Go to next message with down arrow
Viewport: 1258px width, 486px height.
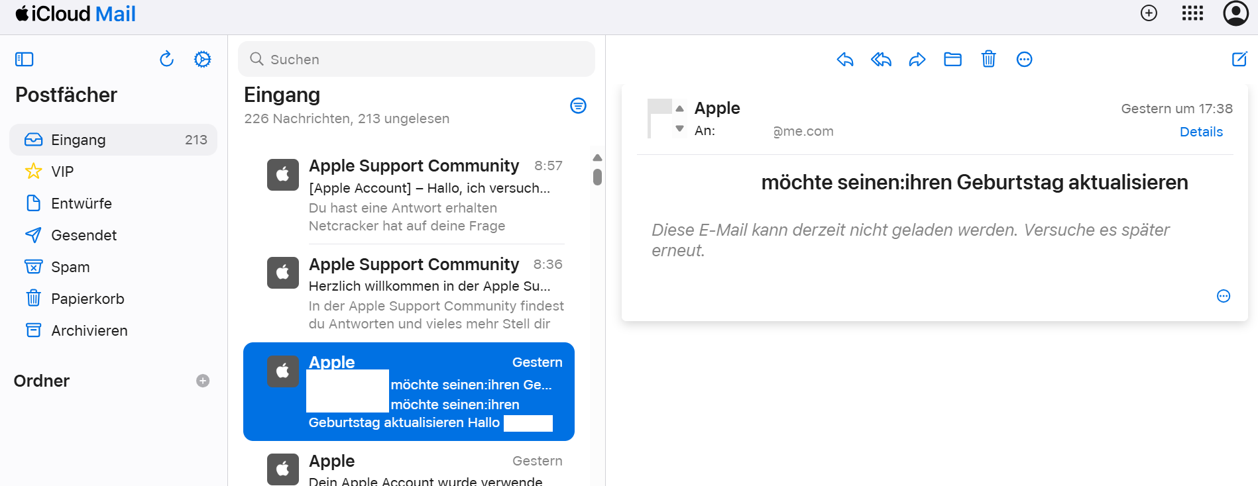679,128
